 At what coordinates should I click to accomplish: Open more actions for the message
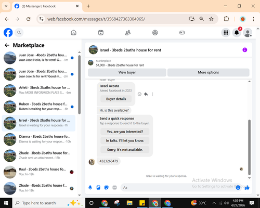pos(152,94)
